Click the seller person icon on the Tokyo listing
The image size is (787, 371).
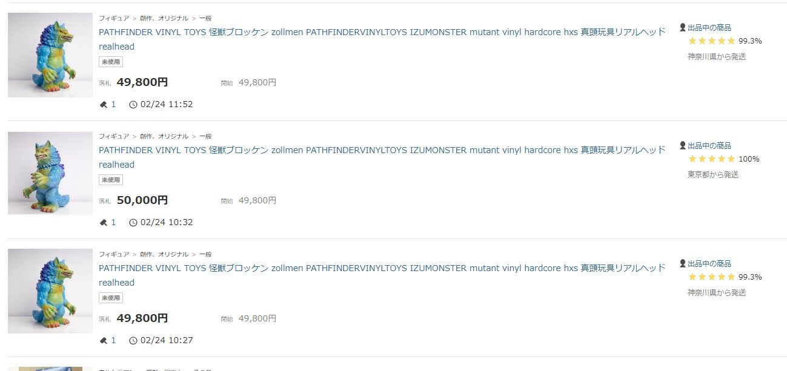point(683,145)
